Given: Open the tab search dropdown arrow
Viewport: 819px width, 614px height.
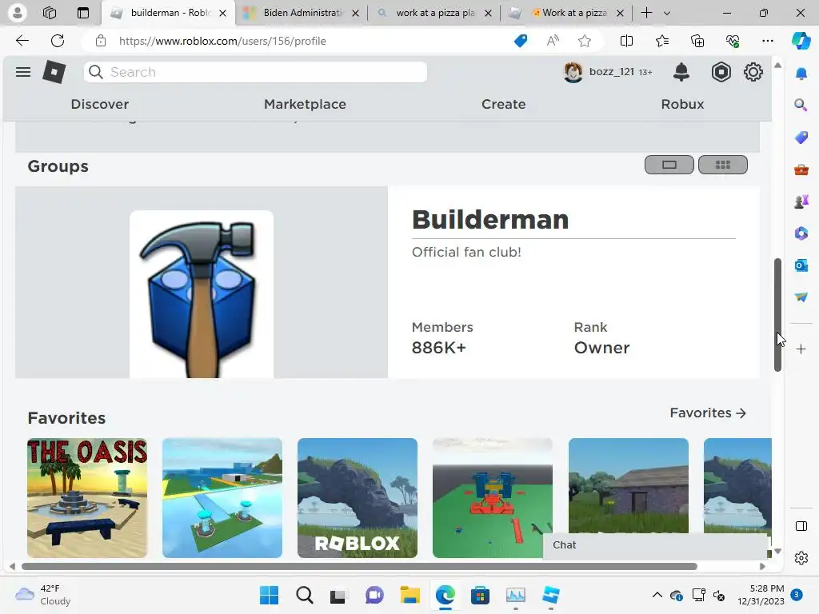Looking at the screenshot, I should (x=666, y=13).
